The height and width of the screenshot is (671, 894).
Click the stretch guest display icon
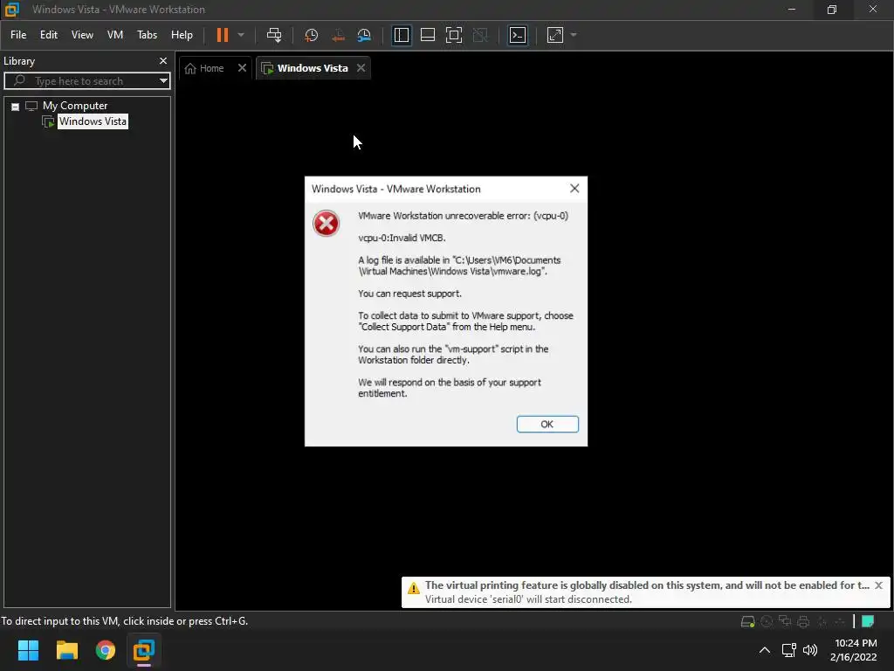[x=555, y=35]
